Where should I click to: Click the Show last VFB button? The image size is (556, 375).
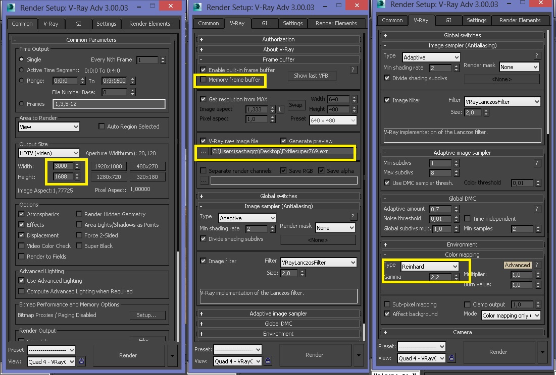311,76
